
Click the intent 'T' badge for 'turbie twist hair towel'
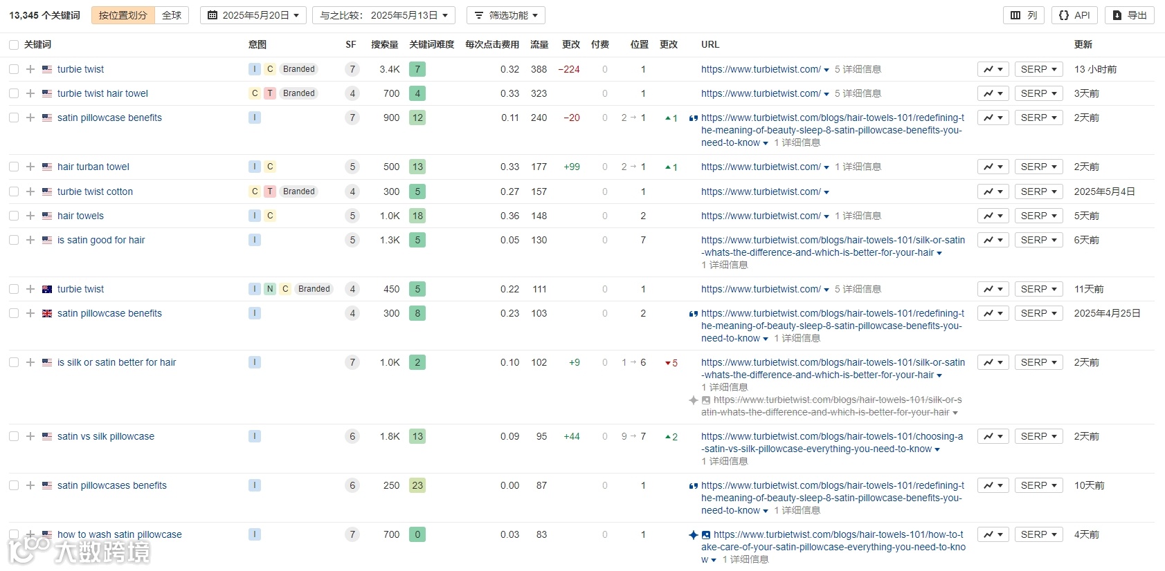click(x=270, y=93)
